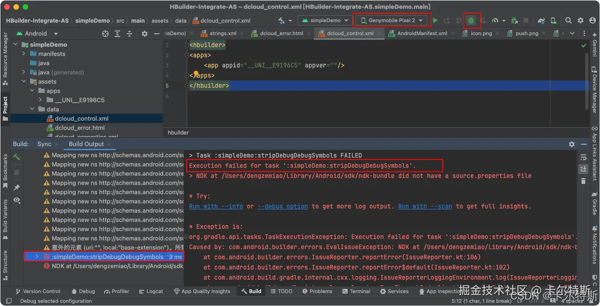This screenshot has height=306, width=600.
Task: Toggle the Resource Manager side tab
Action: 5,59
